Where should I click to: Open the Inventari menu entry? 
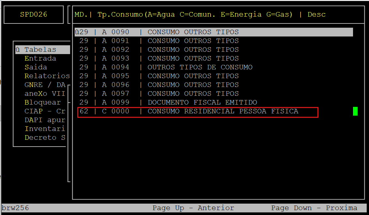[45, 129]
